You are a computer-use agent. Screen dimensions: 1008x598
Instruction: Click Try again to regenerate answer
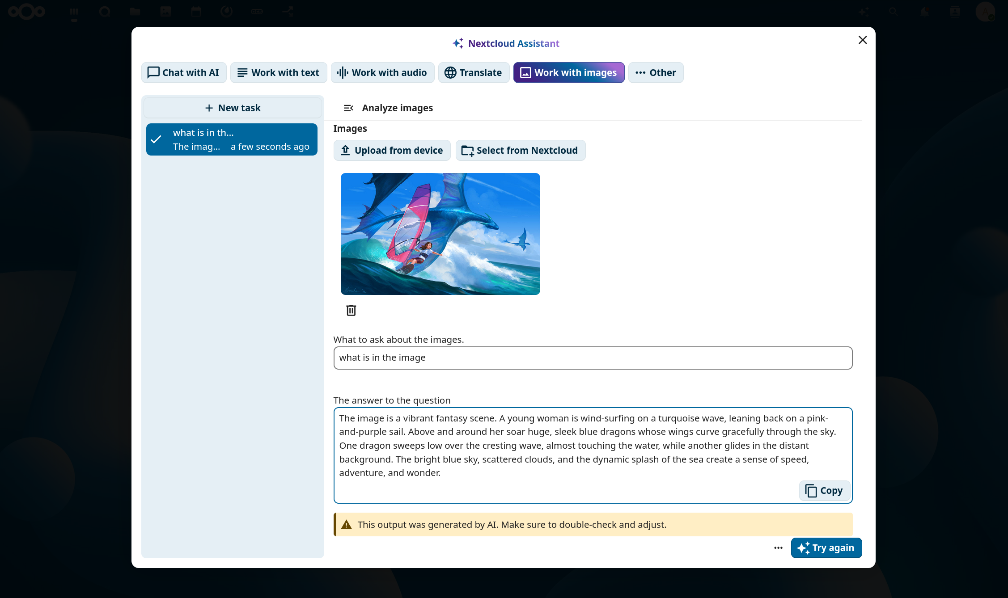826,548
